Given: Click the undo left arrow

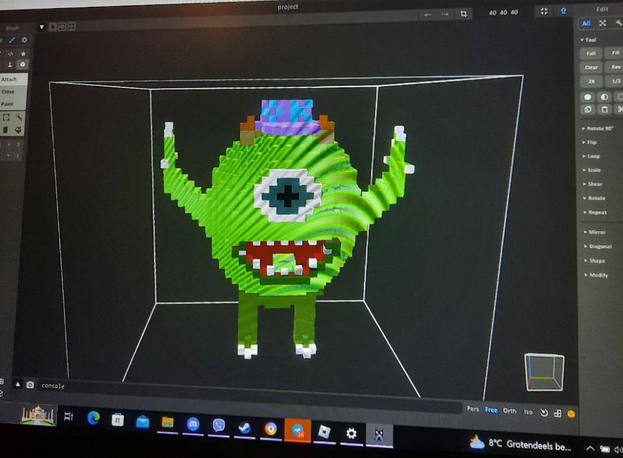Looking at the screenshot, I should (428, 15).
